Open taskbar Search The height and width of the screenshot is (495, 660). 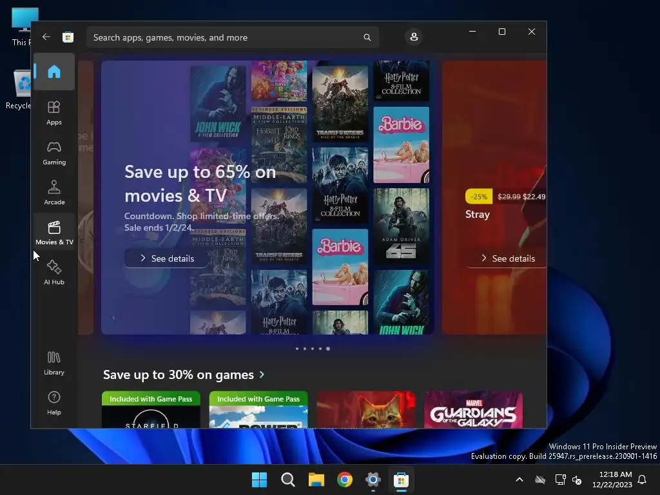click(288, 480)
